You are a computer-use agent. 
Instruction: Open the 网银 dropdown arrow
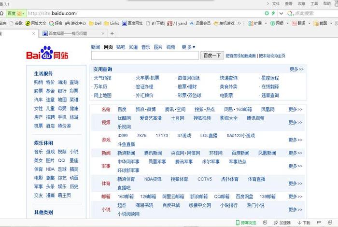click(x=287, y=23)
